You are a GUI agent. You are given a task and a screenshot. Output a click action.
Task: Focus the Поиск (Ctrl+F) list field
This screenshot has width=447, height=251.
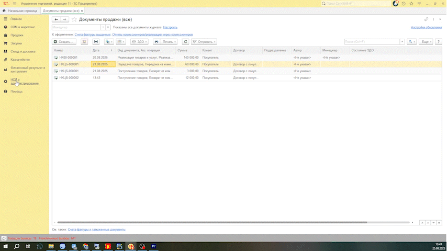tap(372, 42)
